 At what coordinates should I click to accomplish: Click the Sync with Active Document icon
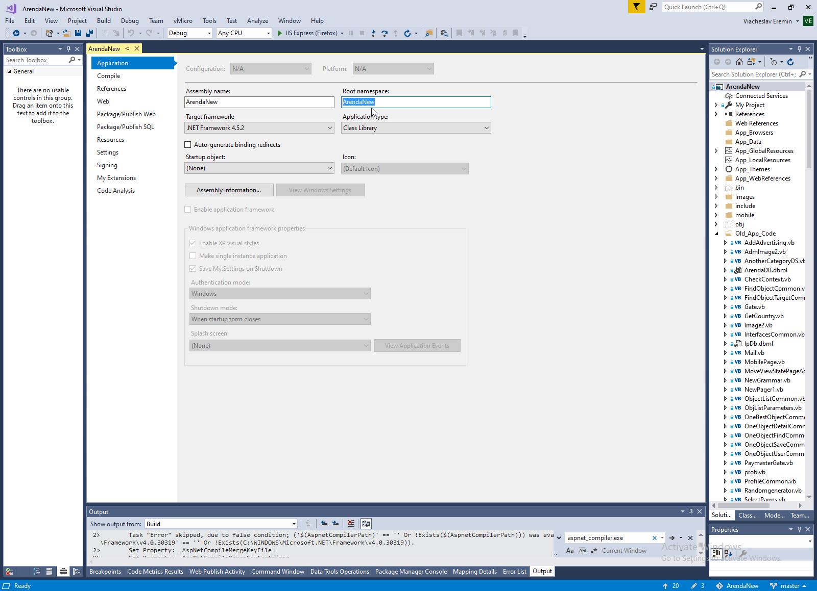(751, 62)
